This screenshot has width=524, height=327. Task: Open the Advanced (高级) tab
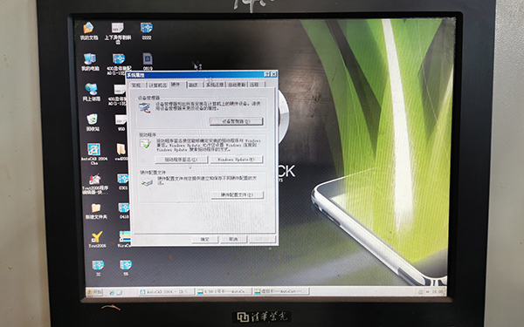[194, 85]
